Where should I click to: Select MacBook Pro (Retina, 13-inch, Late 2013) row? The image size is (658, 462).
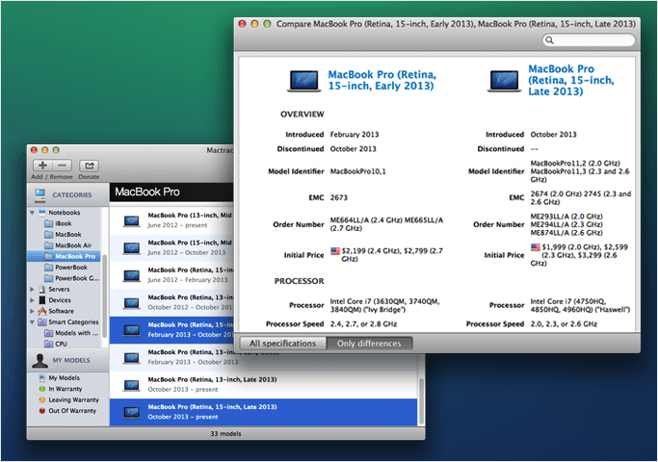click(264, 385)
